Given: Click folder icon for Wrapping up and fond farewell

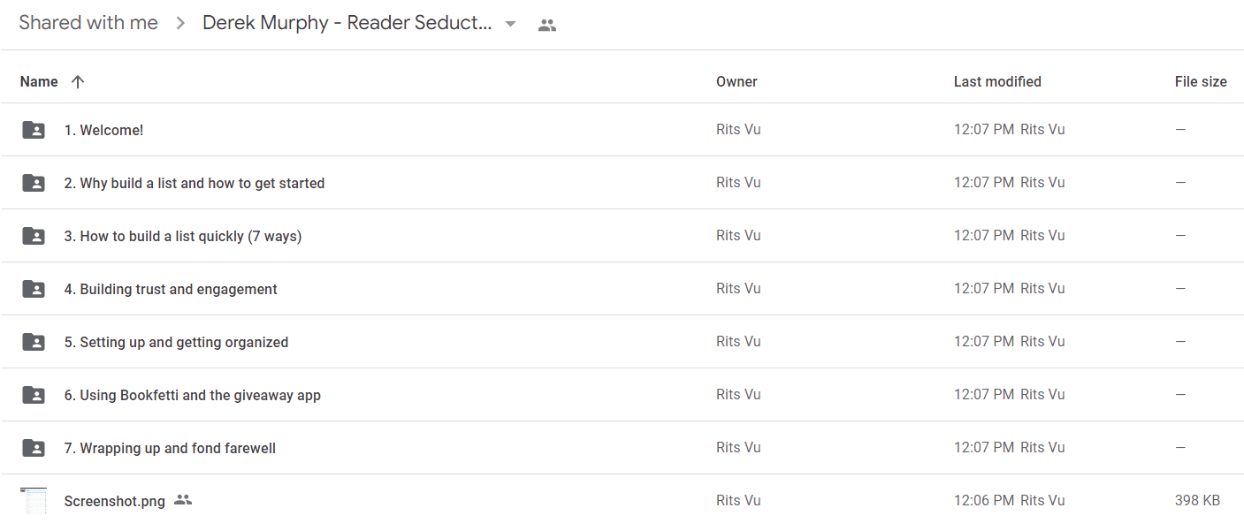Looking at the screenshot, I should point(34,448).
